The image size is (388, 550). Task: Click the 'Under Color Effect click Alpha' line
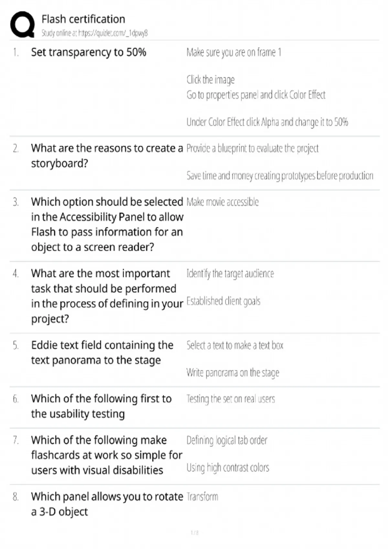tap(267, 122)
